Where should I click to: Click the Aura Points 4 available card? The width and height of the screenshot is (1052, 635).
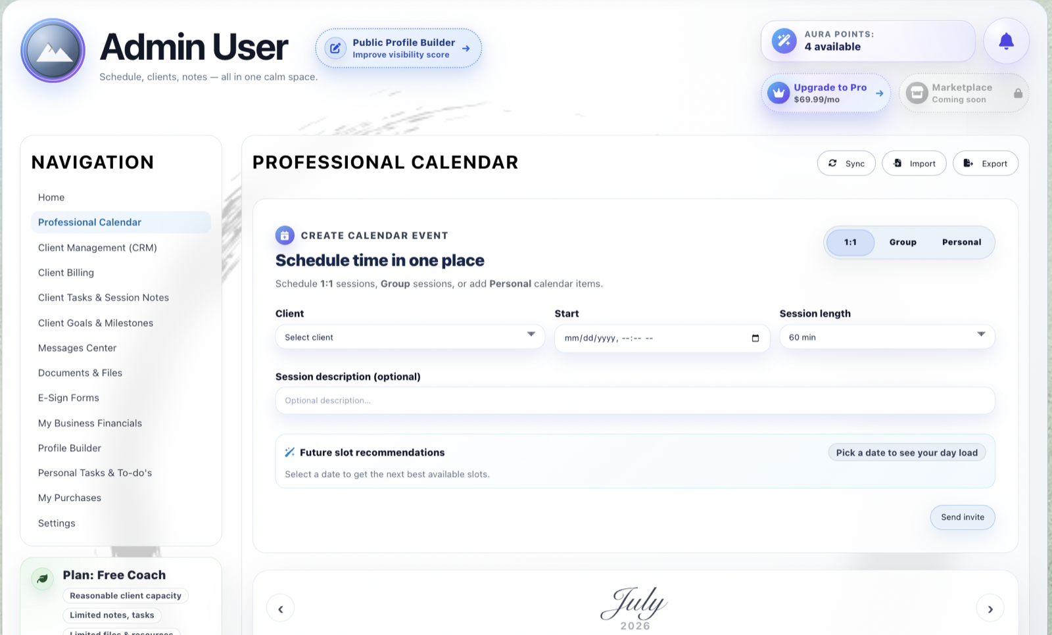coord(868,41)
